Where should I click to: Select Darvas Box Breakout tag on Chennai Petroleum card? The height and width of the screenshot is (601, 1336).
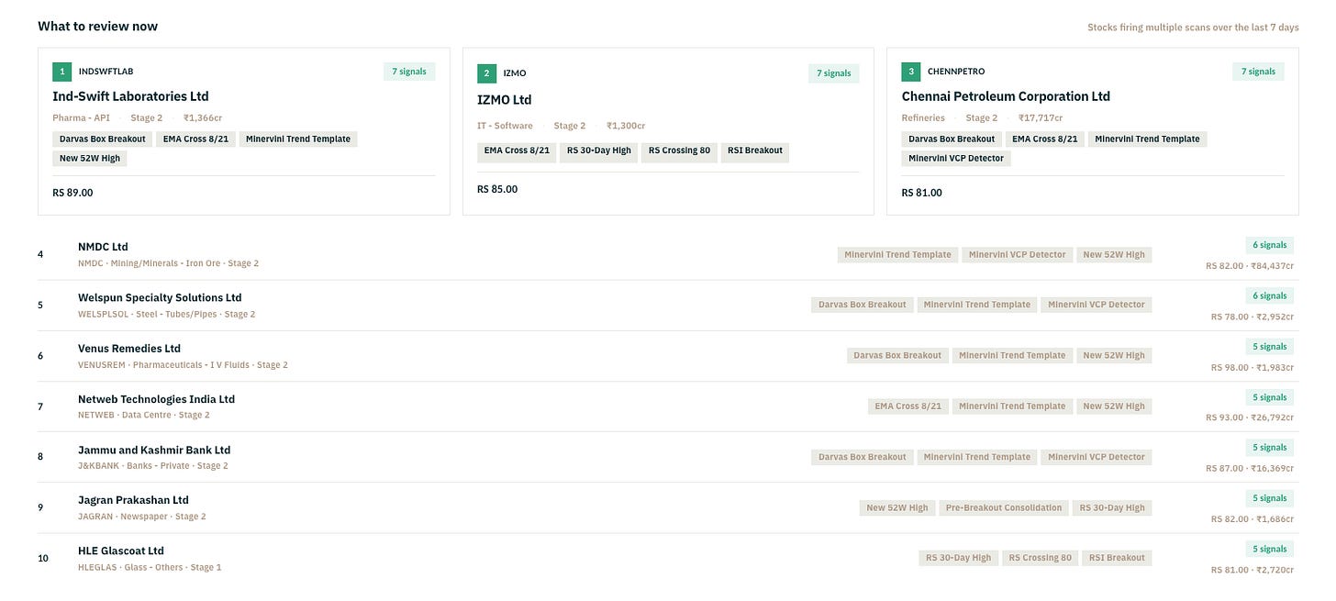(x=952, y=139)
